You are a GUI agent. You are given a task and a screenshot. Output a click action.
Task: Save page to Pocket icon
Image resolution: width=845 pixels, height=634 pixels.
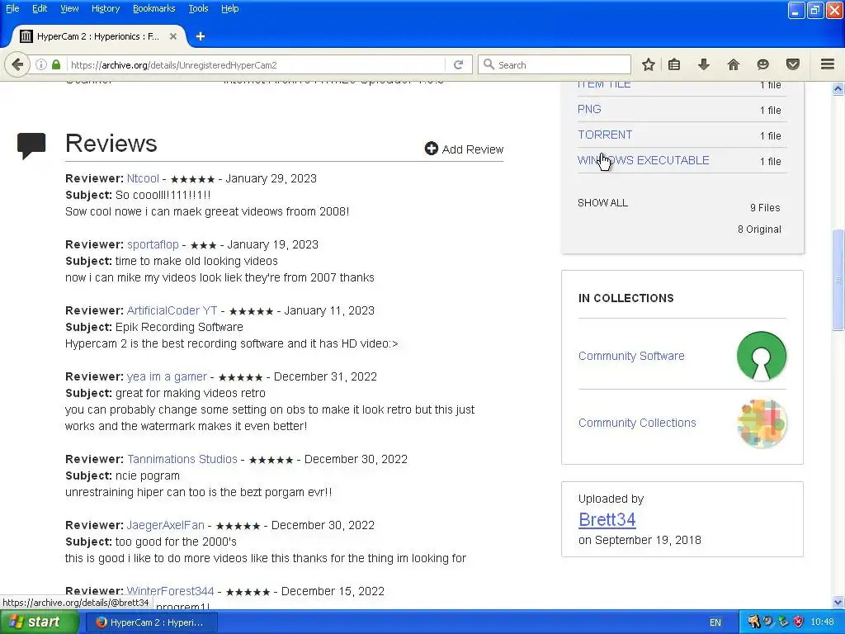(x=793, y=64)
